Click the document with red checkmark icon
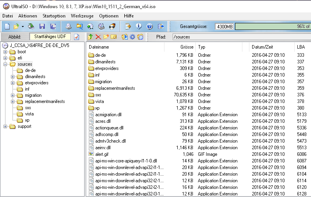 click(x=76, y=37)
